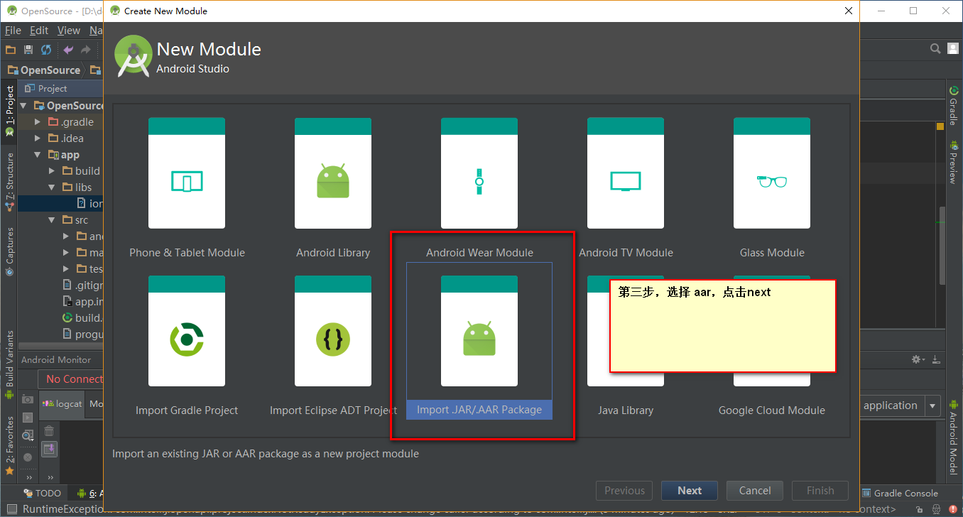Viewport: 963px width, 517px height.
Task: Click the Search Everywhere magnifier icon
Action: 936,48
